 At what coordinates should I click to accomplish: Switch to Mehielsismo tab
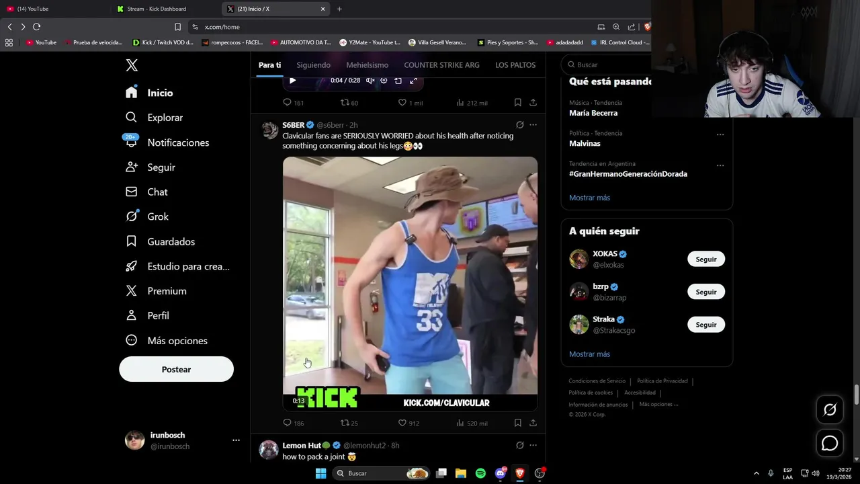(x=368, y=65)
